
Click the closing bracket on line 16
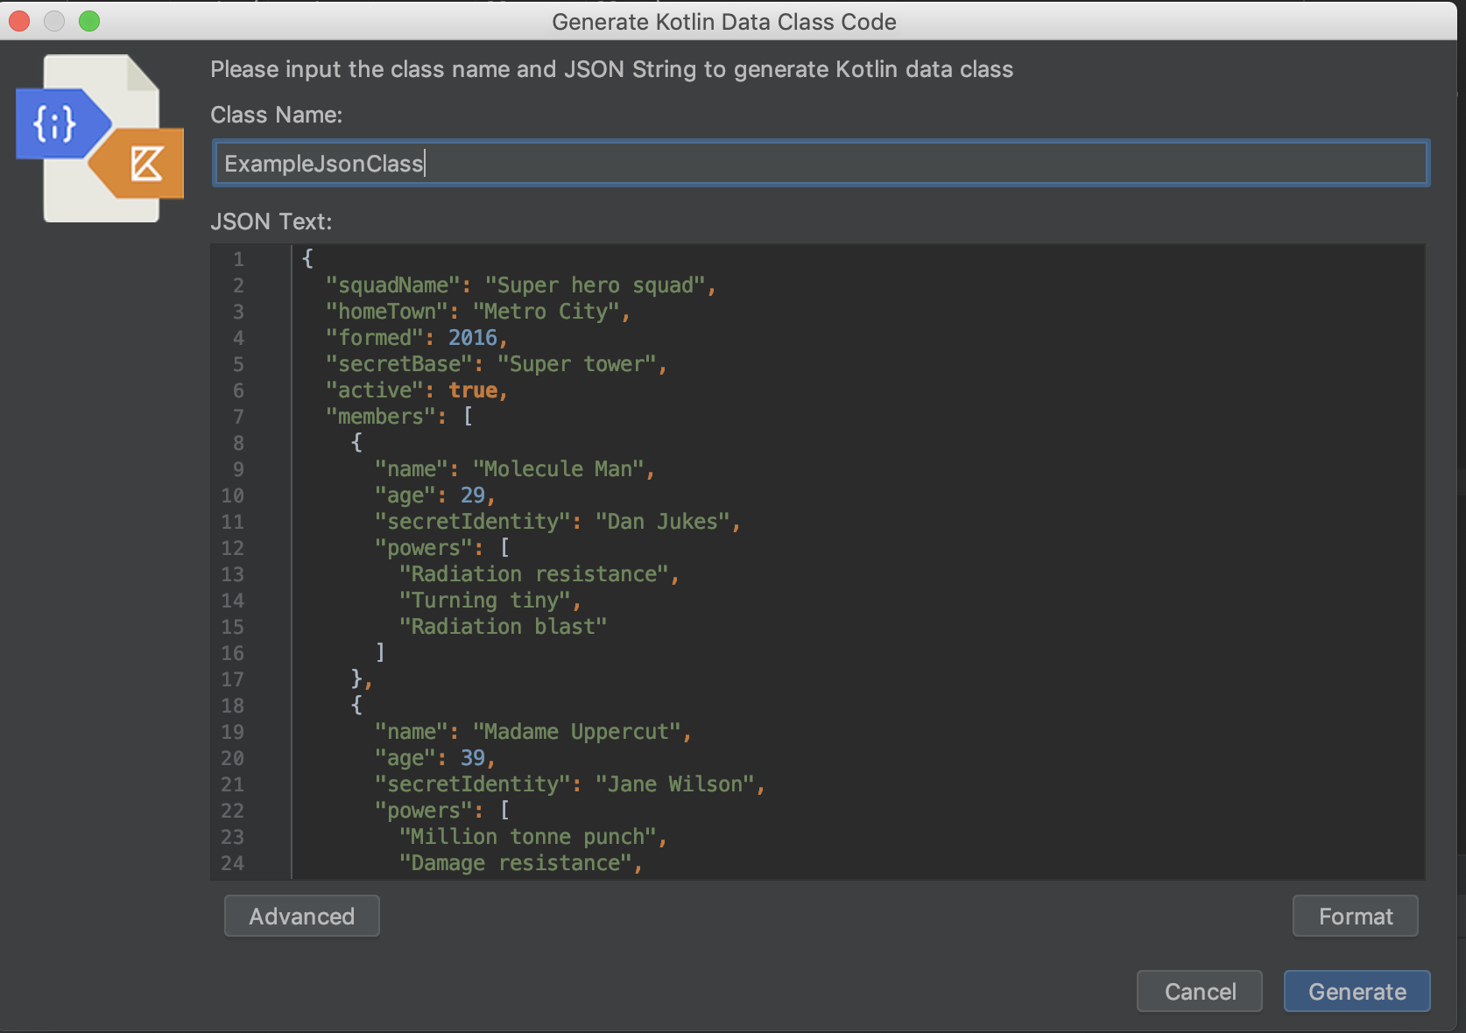coord(380,653)
